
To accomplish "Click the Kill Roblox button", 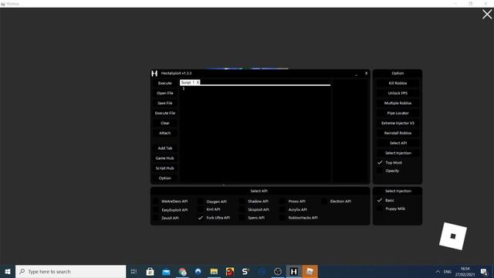I will (398, 83).
